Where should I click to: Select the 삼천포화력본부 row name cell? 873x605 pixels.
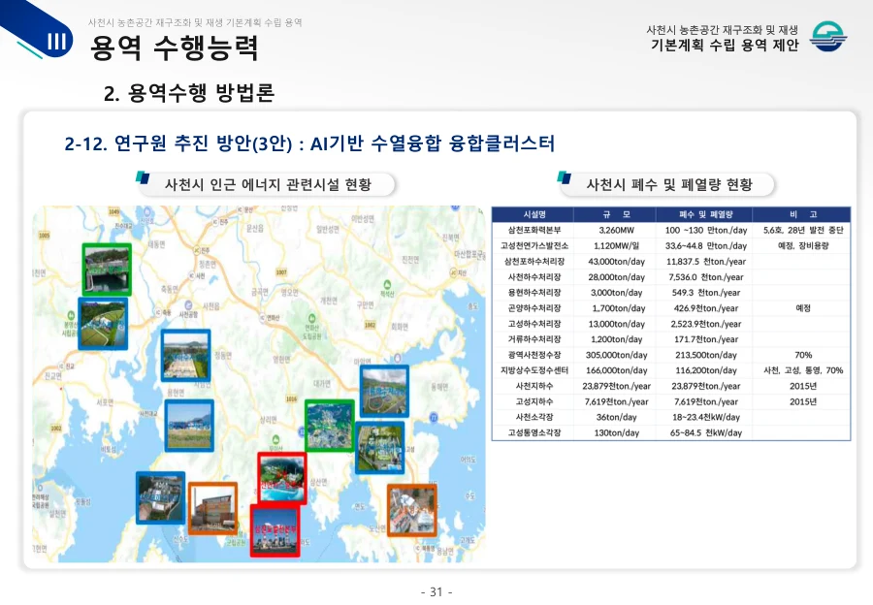[533, 230]
